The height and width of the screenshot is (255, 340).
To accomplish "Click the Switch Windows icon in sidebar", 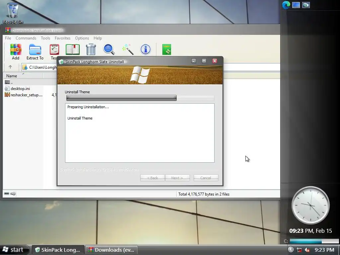I will 306,5.
